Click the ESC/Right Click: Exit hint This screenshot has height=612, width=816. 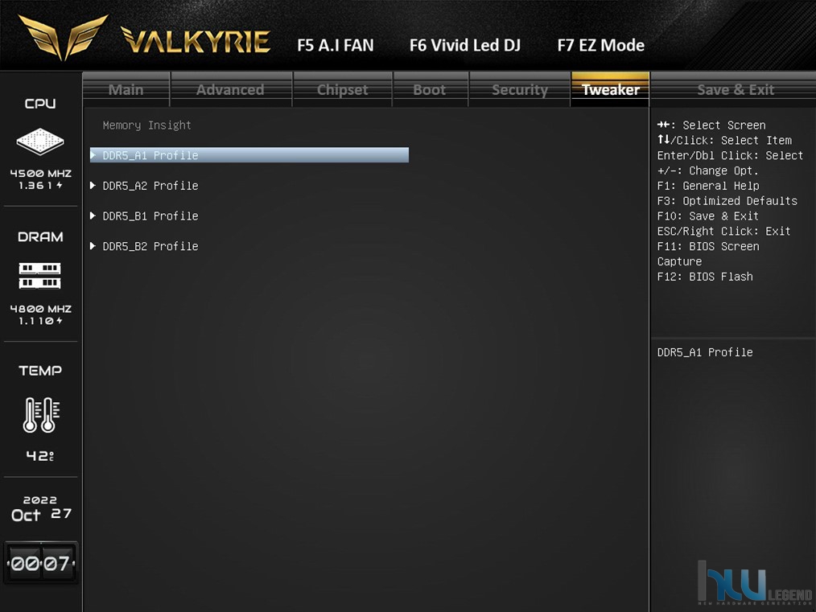click(x=724, y=231)
